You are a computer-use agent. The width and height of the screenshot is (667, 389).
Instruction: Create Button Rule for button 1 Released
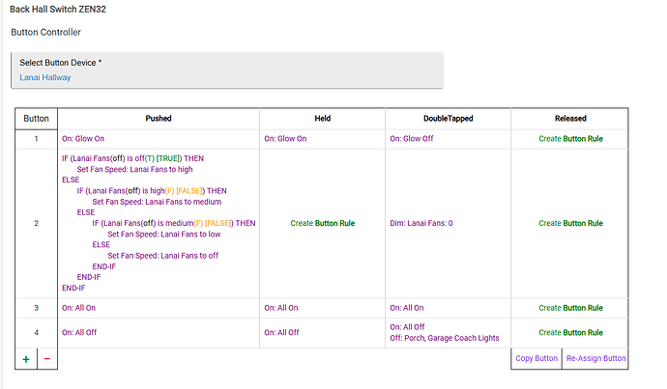(570, 139)
